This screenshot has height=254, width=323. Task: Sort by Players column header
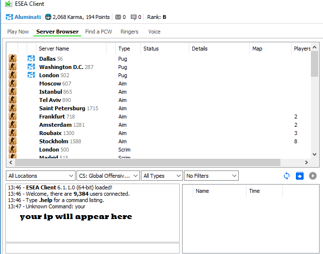301,49
